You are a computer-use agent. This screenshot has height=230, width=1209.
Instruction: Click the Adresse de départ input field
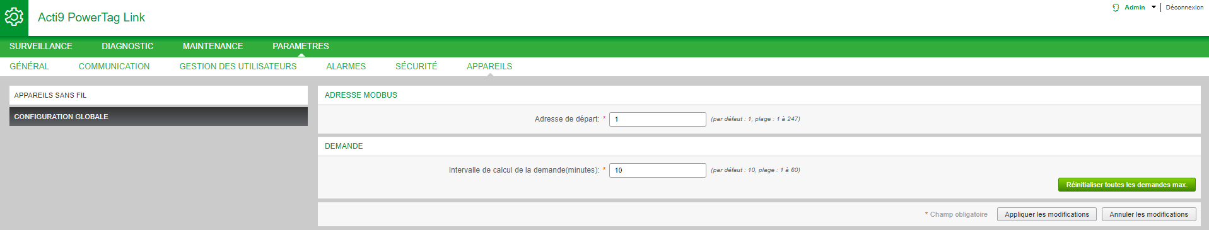click(657, 119)
